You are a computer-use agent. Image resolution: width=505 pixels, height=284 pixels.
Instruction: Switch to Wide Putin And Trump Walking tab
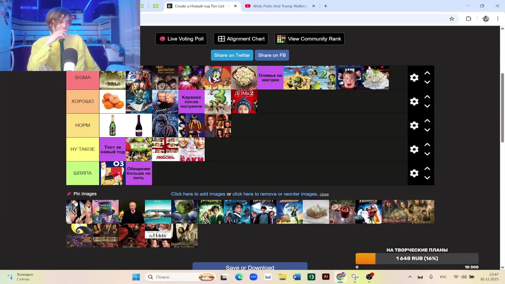pyautogui.click(x=280, y=6)
